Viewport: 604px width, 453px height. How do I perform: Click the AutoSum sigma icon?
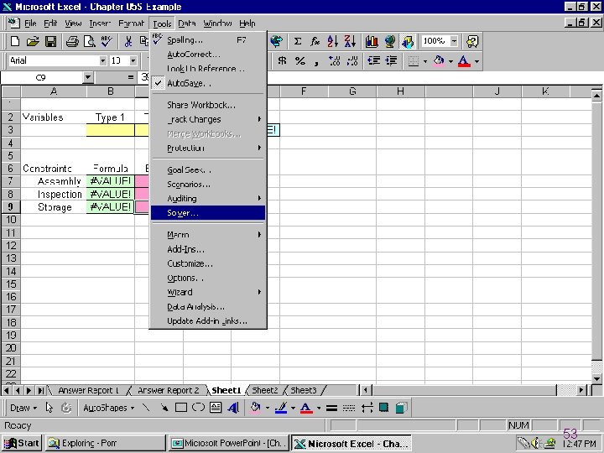tap(297, 41)
